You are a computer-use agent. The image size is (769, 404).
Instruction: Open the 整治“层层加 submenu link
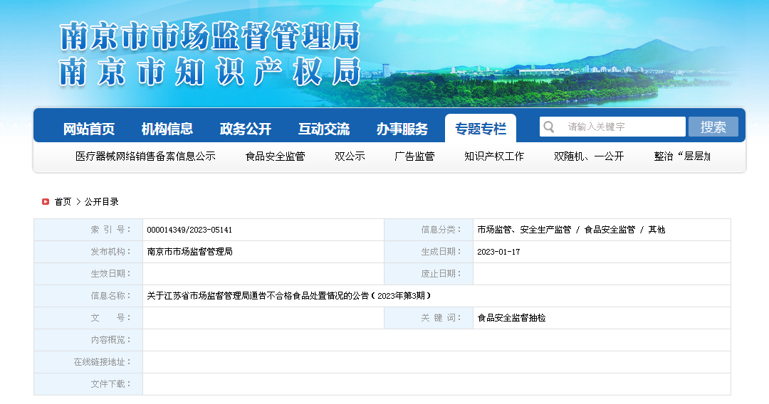tap(682, 156)
